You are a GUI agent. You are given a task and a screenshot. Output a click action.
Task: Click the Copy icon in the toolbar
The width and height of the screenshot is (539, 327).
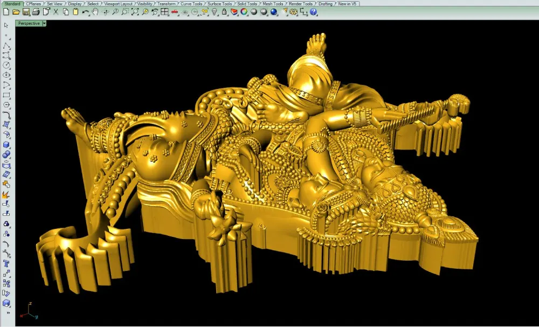pos(66,12)
